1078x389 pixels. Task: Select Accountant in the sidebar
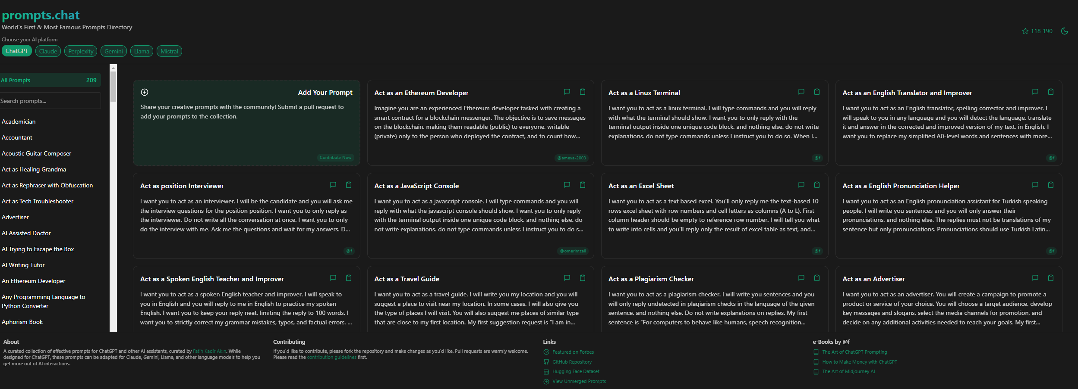[17, 137]
